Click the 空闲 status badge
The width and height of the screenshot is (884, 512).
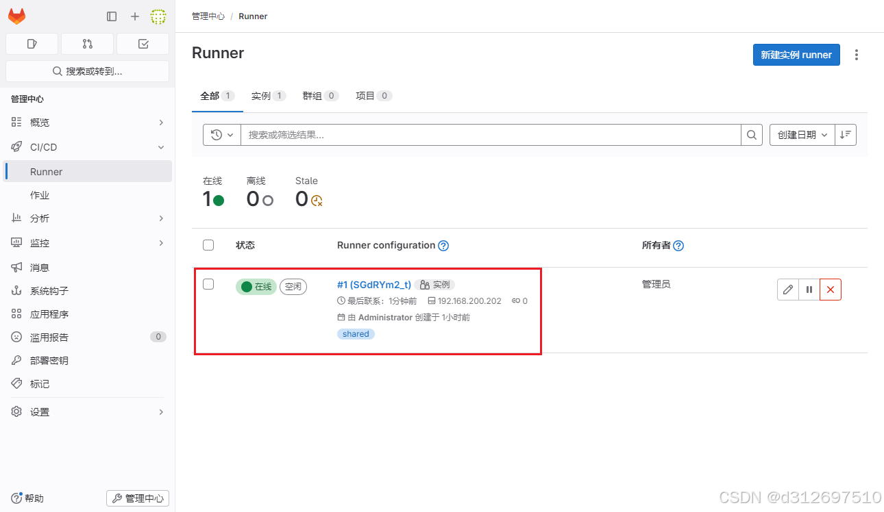(293, 287)
